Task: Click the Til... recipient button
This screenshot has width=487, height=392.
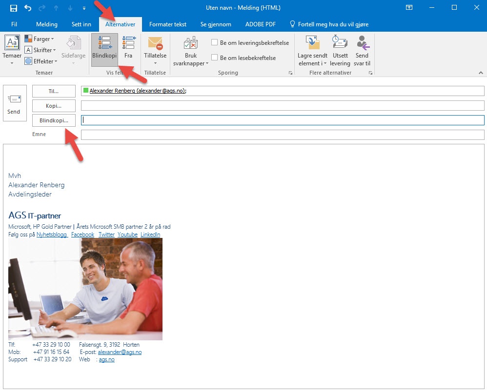Action: pos(54,91)
